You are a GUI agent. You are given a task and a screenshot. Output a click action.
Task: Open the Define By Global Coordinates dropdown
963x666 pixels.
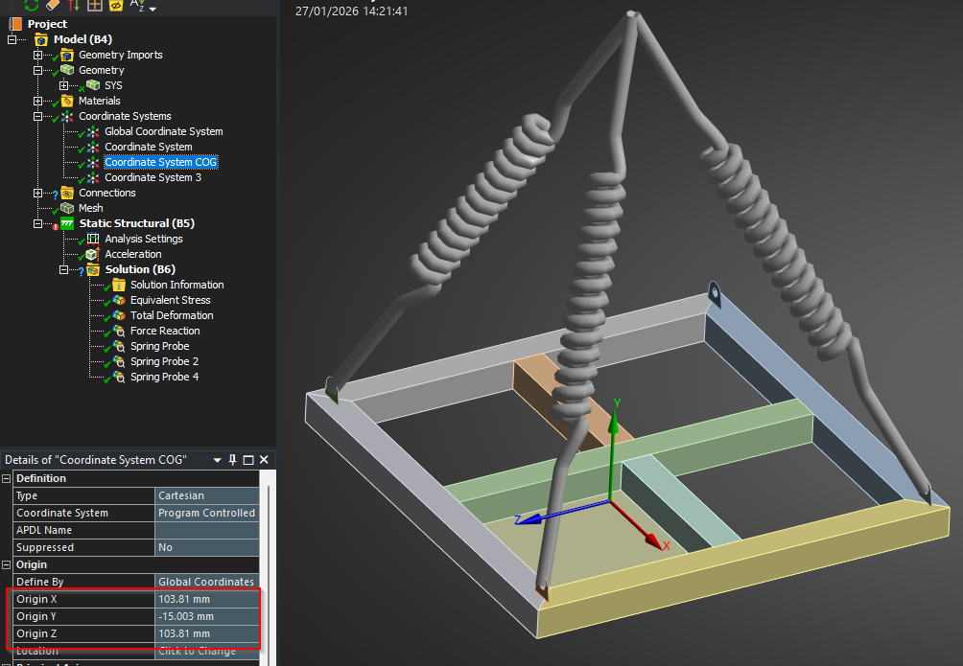(x=206, y=582)
